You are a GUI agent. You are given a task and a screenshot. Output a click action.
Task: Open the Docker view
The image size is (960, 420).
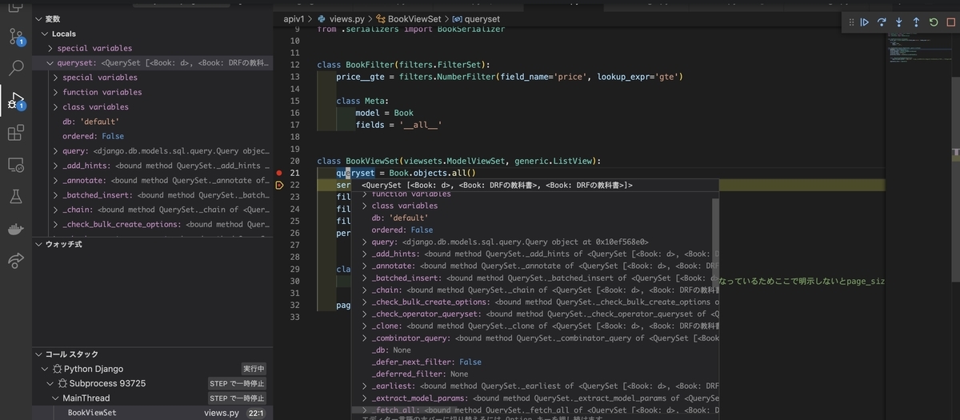pos(16,229)
